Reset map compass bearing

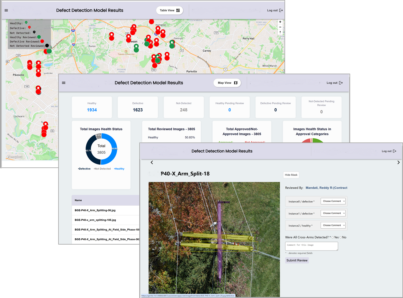pos(280,32)
